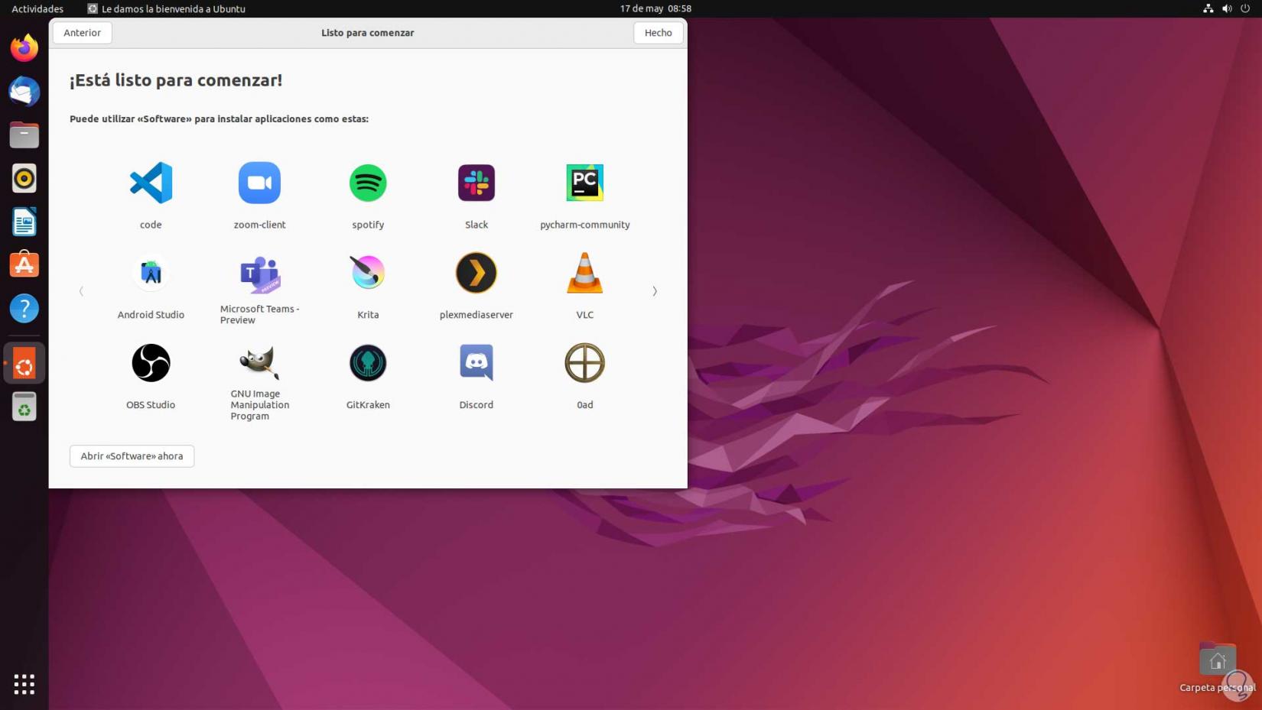Select the plexmediaserver app icon

point(477,273)
